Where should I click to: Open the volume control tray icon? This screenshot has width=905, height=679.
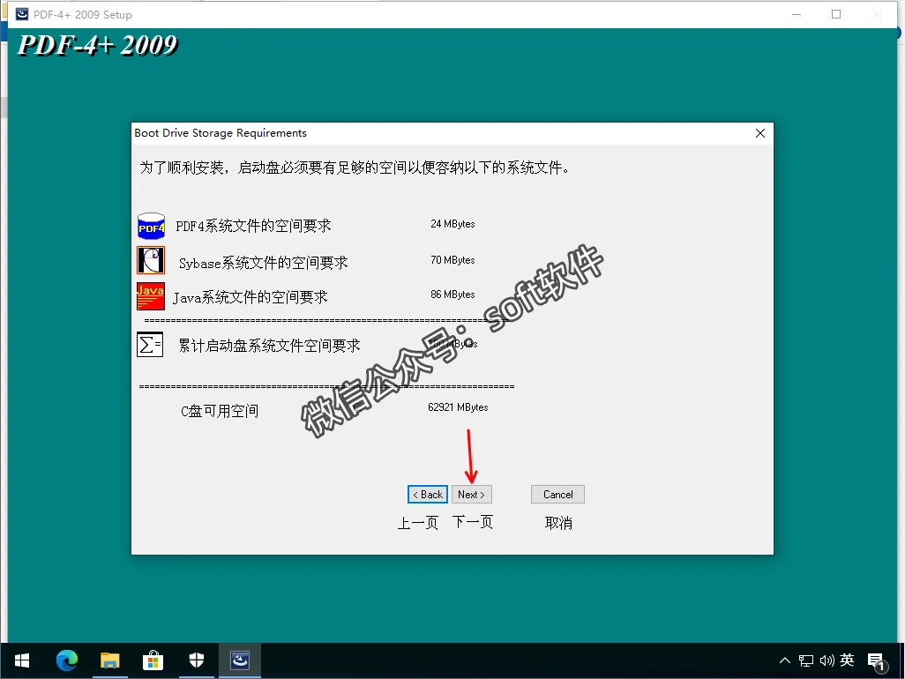pyautogui.click(x=826, y=660)
